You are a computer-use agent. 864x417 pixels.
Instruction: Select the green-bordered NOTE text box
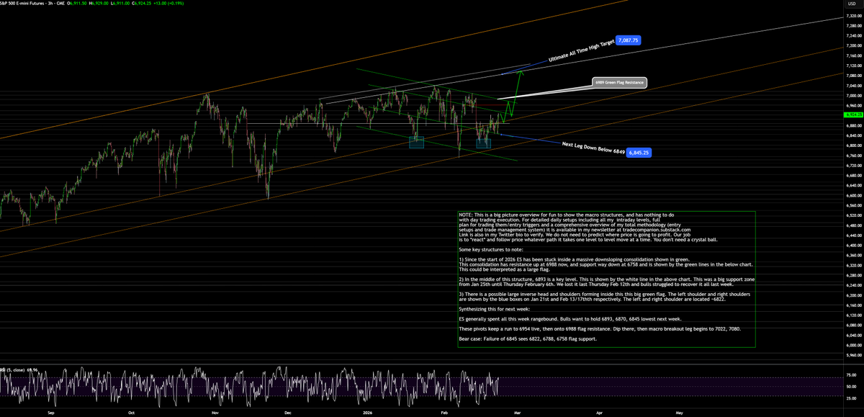pyautogui.click(x=606, y=279)
